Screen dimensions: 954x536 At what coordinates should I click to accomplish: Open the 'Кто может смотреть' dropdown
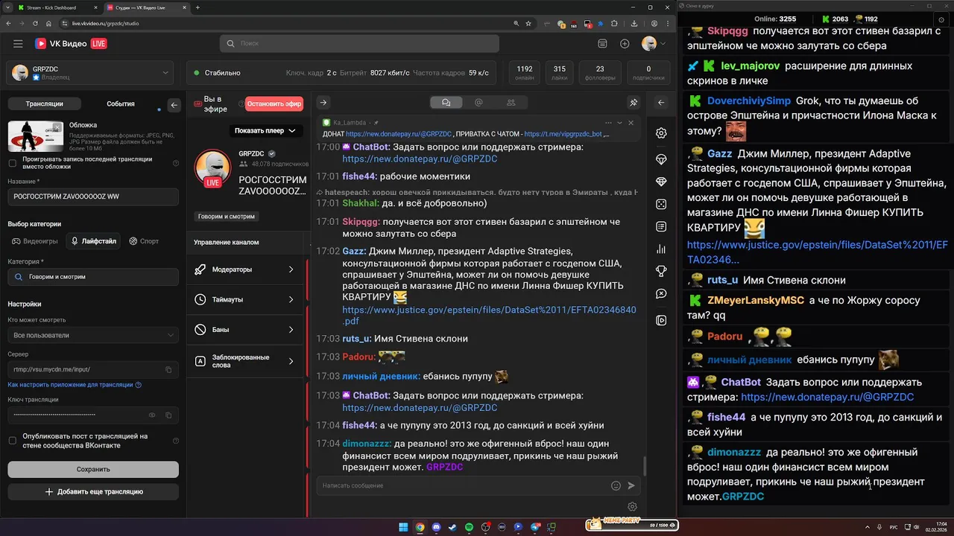(93, 335)
